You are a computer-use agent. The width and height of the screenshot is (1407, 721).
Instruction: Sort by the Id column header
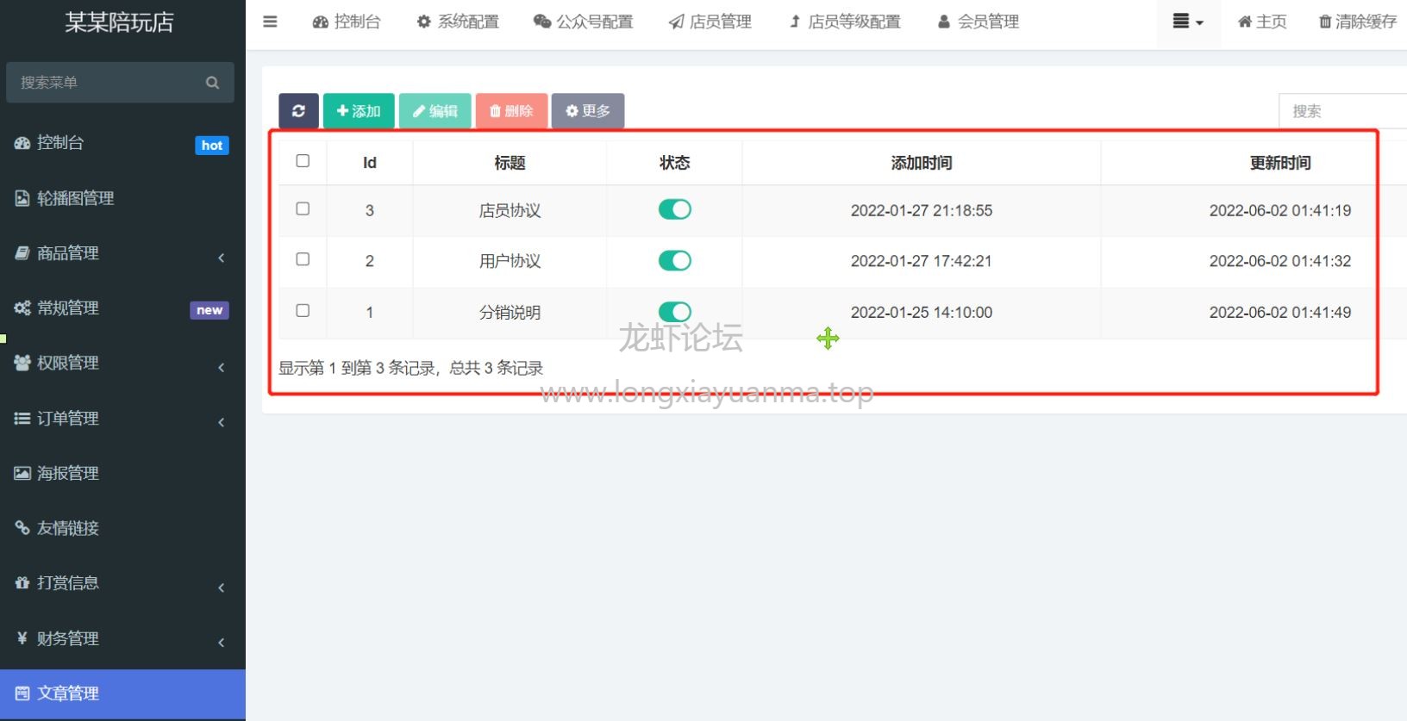[370, 163]
